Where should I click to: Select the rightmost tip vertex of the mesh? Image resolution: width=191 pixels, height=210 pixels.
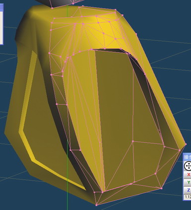tap(186, 144)
